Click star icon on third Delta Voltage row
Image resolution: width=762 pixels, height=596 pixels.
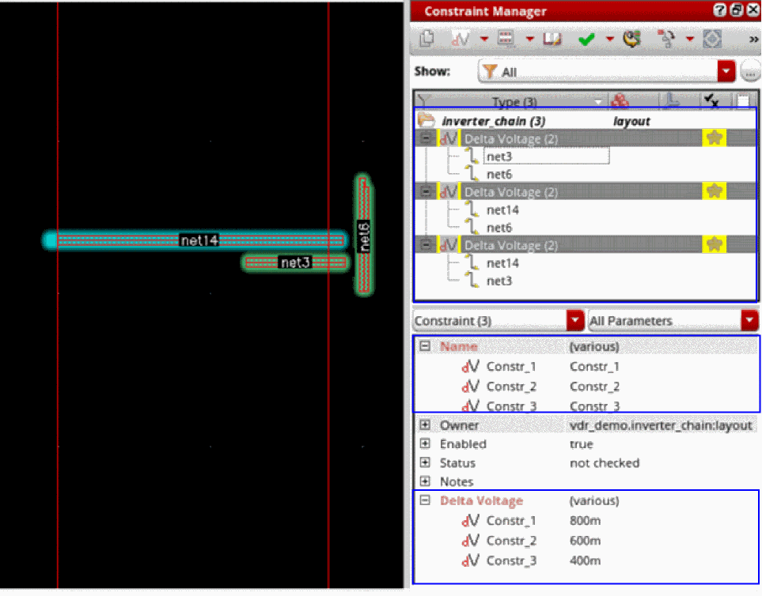tap(714, 244)
